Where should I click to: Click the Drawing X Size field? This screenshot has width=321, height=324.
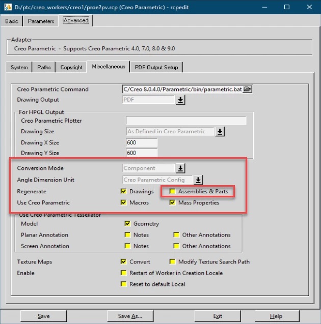coord(142,142)
